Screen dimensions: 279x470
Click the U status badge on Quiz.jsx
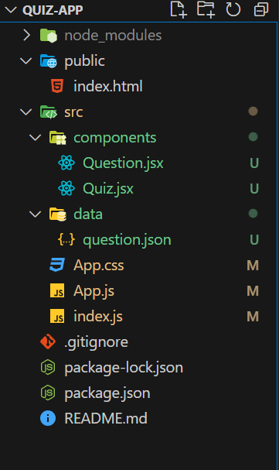point(253,189)
